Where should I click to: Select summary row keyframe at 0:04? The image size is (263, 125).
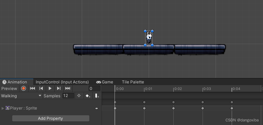232,102
